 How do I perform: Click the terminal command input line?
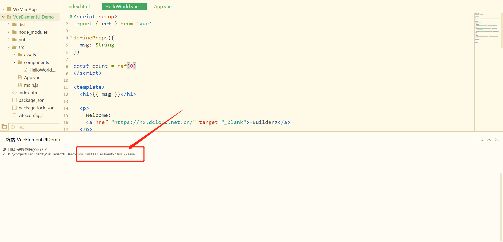point(107,154)
